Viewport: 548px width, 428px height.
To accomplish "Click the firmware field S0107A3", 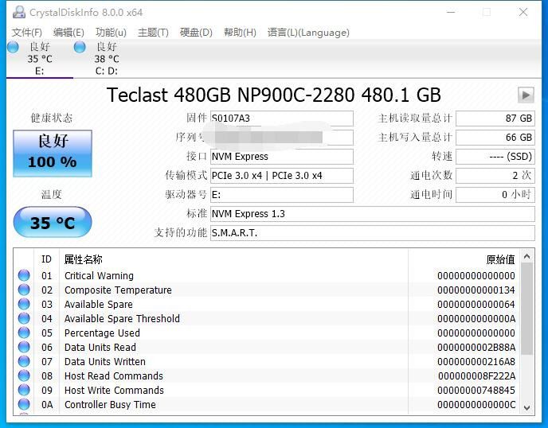I will click(282, 119).
